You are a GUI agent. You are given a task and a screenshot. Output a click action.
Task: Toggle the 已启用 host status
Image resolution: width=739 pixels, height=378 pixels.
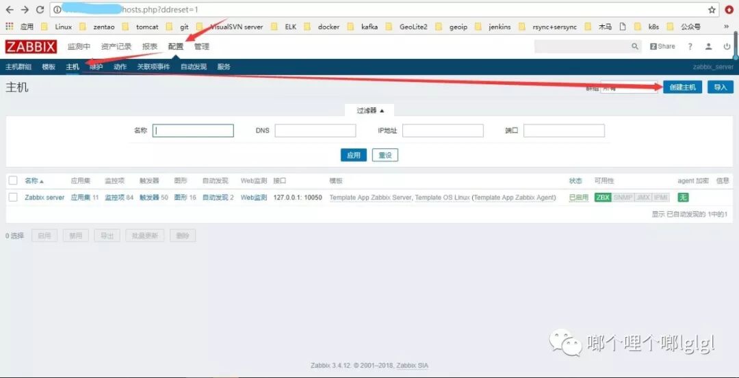(x=579, y=198)
